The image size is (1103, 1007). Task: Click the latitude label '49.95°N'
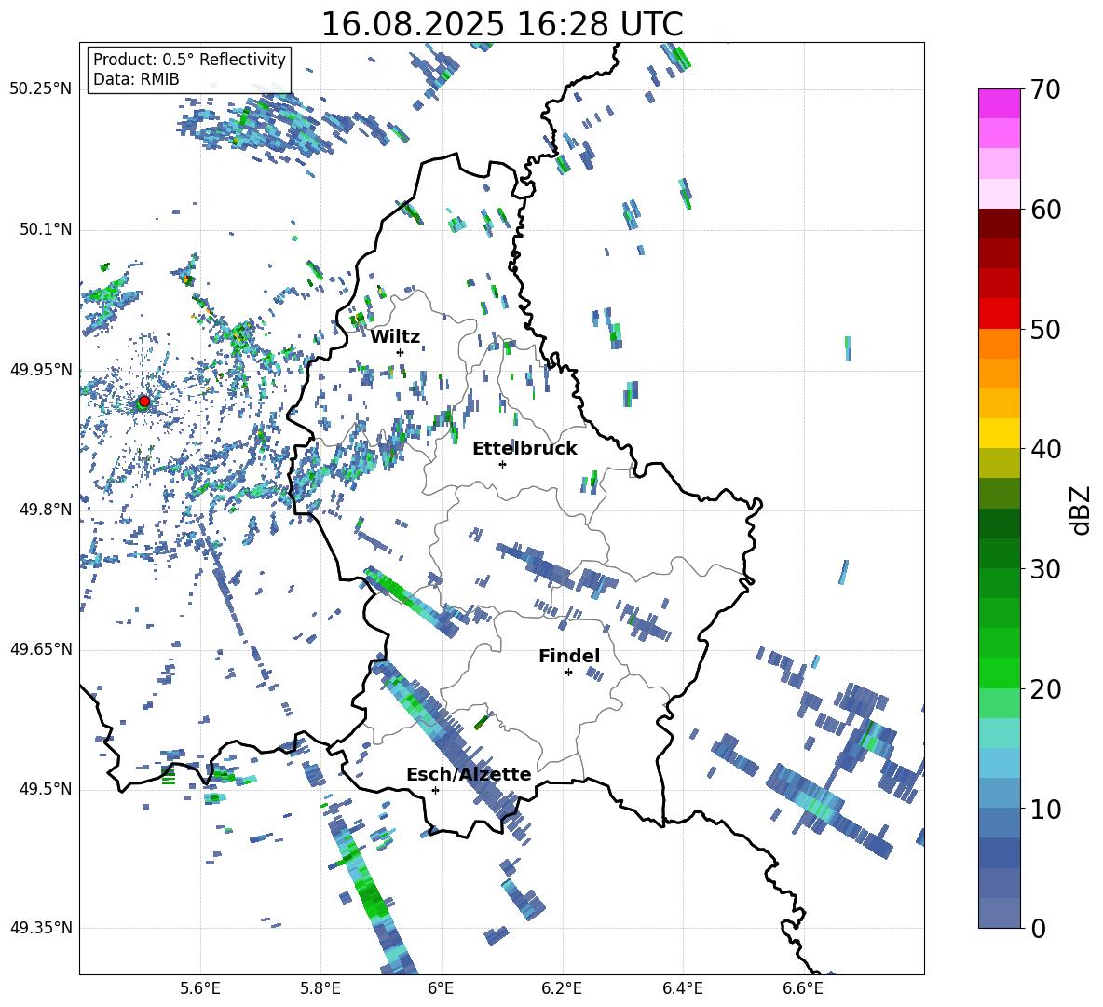click(x=41, y=369)
